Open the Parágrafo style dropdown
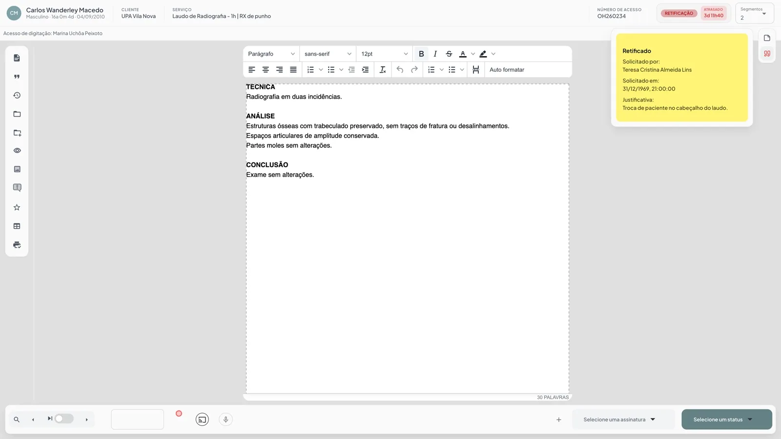Viewport: 781px width, 439px height. point(271,54)
